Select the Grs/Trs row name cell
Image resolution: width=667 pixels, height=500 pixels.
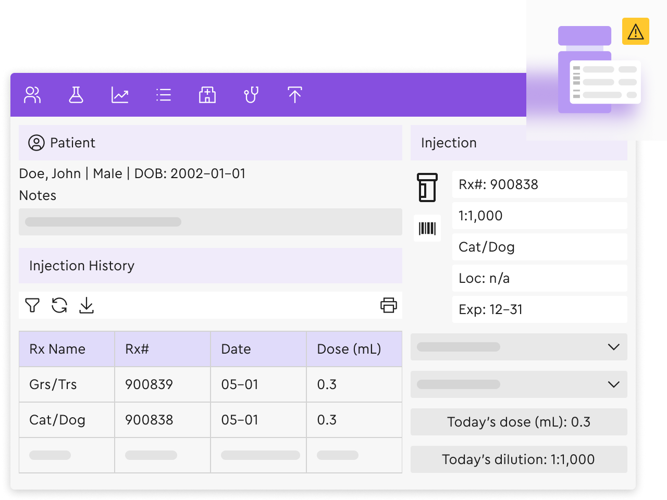tap(67, 384)
